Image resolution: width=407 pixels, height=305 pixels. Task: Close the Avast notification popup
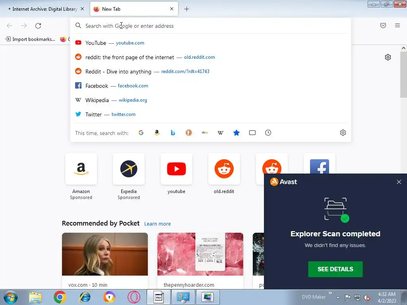point(399,182)
